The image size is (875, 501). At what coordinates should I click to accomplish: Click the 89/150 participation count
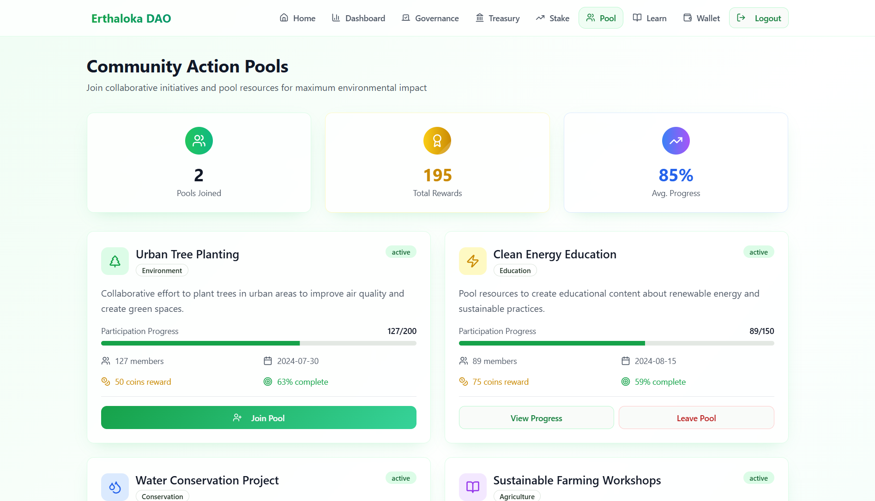point(762,331)
